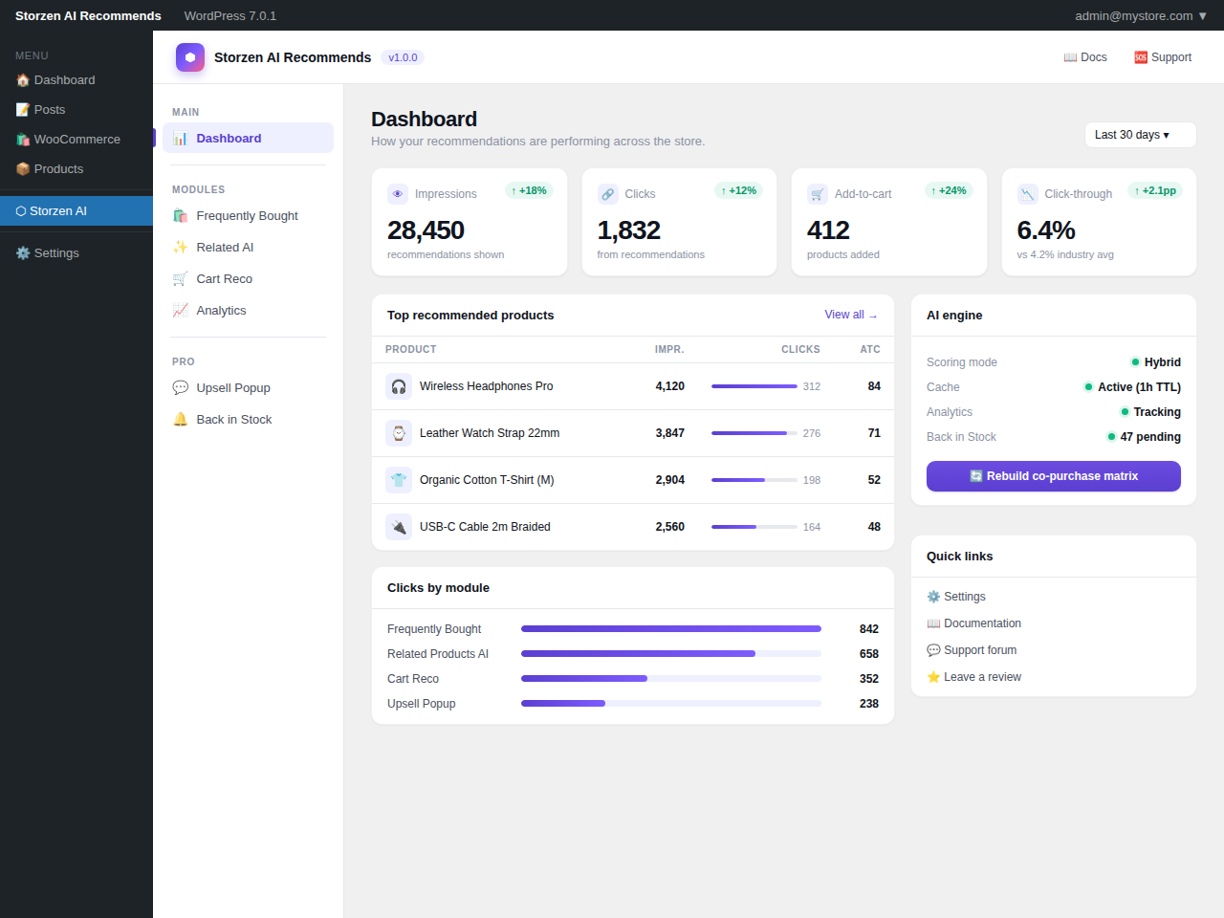Click the Related Products AI progress bar

(x=671, y=654)
